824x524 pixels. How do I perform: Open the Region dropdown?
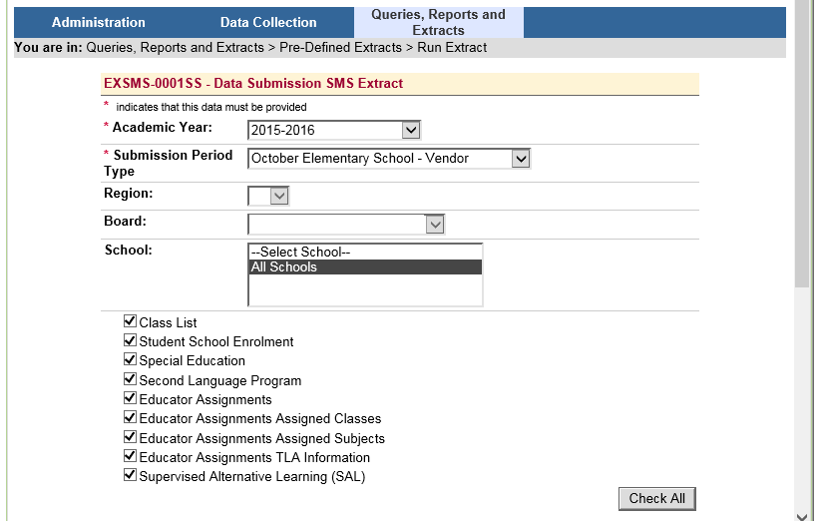(268, 196)
